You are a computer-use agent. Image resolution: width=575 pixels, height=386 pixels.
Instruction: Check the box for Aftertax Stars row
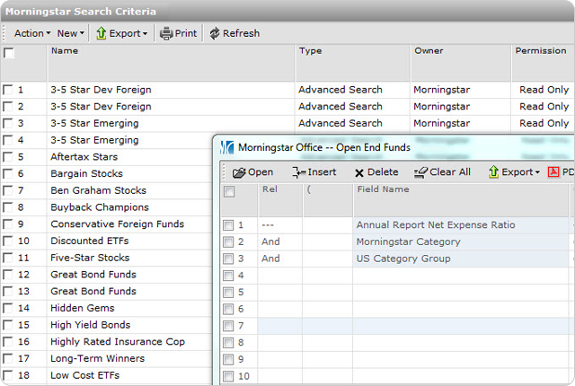click(x=7, y=157)
